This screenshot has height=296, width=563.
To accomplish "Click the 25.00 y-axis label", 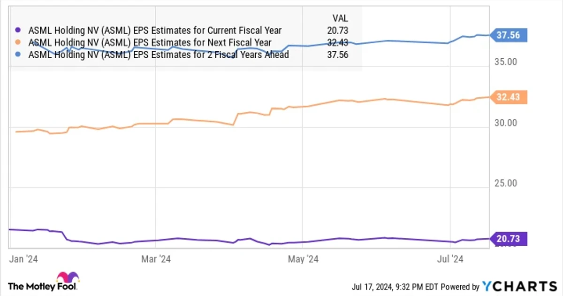I will [505, 183].
